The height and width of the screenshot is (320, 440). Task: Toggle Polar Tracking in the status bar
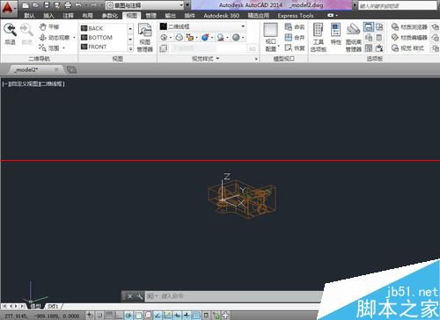click(x=128, y=316)
